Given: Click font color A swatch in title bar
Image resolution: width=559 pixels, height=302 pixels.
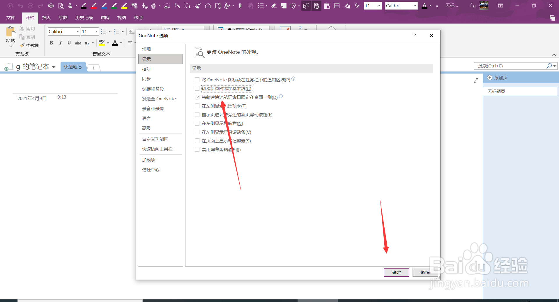Looking at the screenshot, I should [424, 6].
